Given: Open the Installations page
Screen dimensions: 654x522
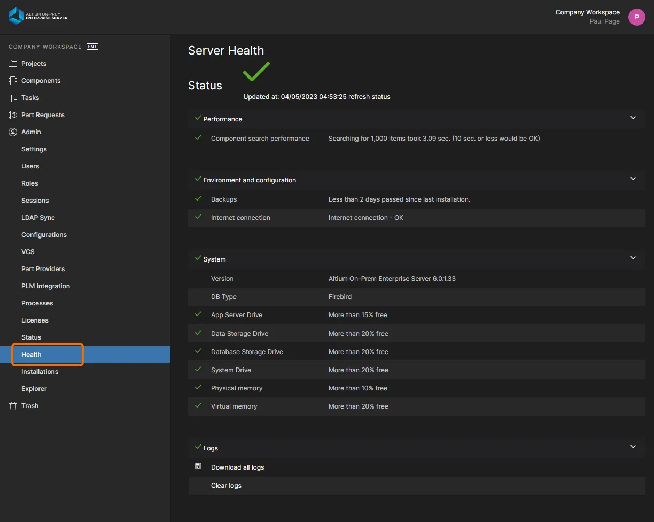Looking at the screenshot, I should [x=40, y=372].
